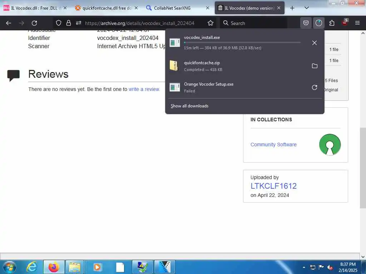
Task: Click the Search input box
Action: (253, 23)
